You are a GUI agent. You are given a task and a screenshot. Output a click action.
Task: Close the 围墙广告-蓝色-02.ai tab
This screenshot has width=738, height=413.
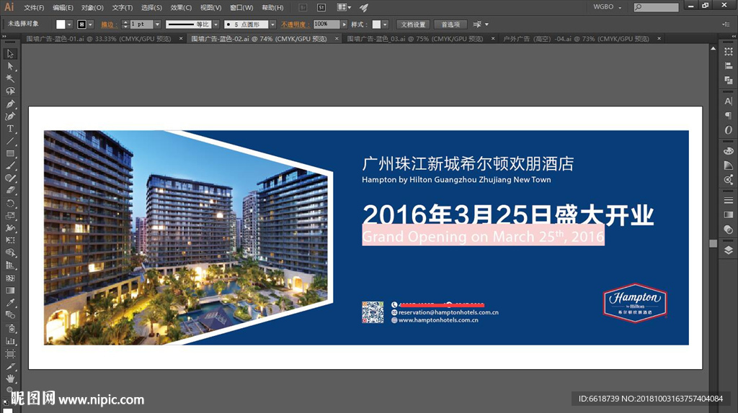(337, 39)
